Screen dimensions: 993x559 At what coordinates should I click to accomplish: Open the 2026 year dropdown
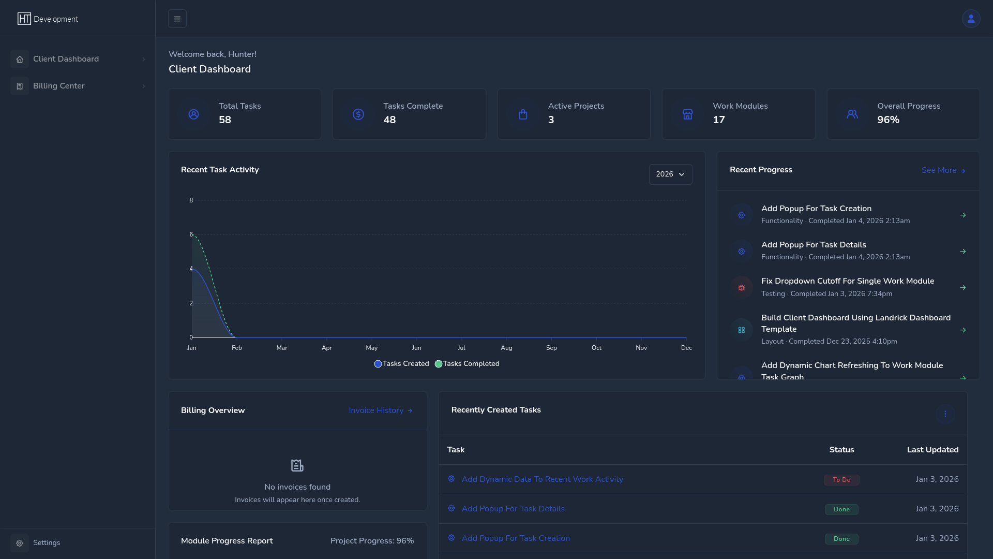click(x=670, y=174)
